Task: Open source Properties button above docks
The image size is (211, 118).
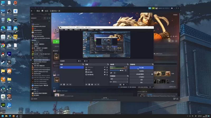Action: (80, 61)
